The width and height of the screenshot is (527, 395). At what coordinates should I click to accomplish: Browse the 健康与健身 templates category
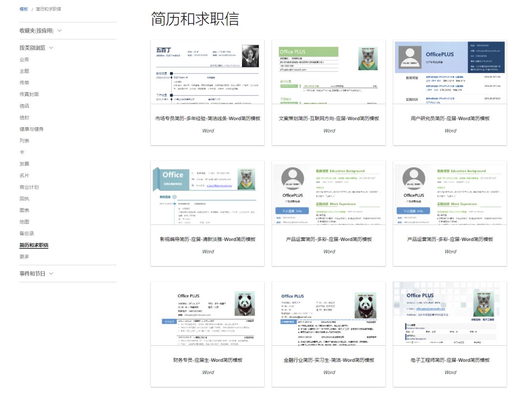[32, 129]
